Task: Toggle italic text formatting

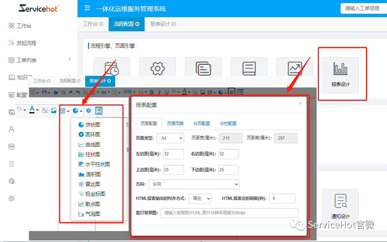Action: (159, 91)
